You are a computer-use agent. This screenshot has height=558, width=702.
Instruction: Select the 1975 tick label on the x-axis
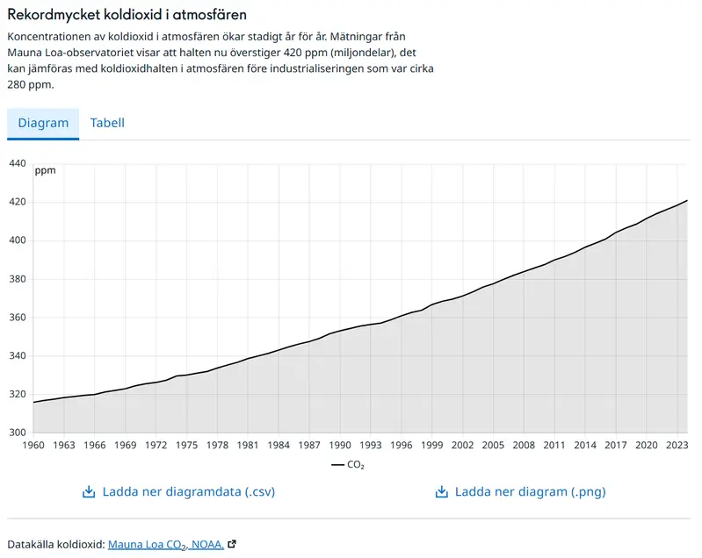click(x=186, y=445)
